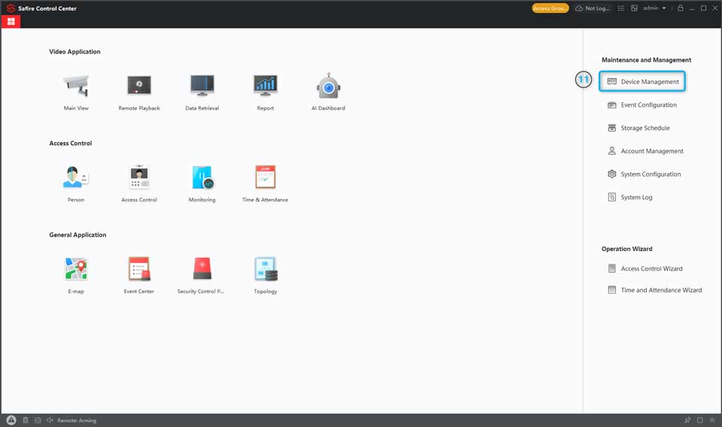Go to System Log

[636, 198]
